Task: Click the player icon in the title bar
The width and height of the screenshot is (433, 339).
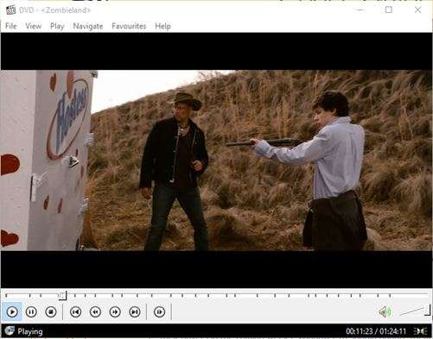Action: [10, 10]
